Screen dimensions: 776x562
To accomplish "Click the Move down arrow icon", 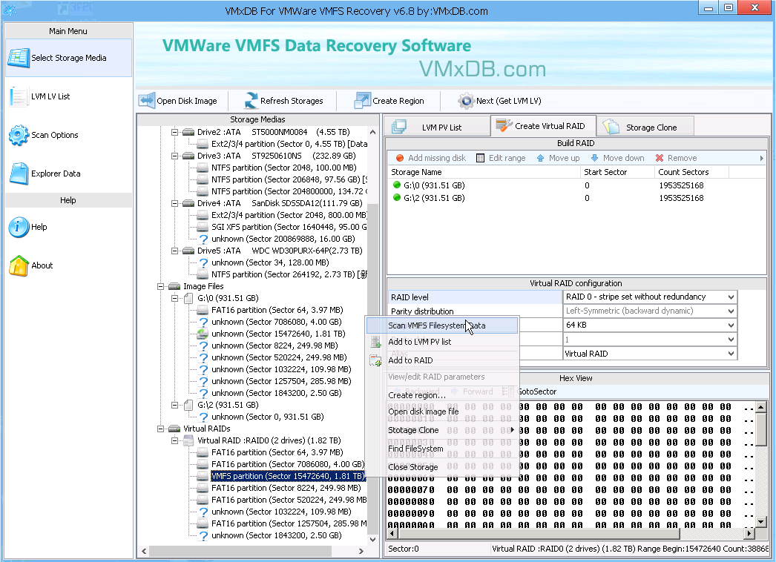I will coord(594,158).
